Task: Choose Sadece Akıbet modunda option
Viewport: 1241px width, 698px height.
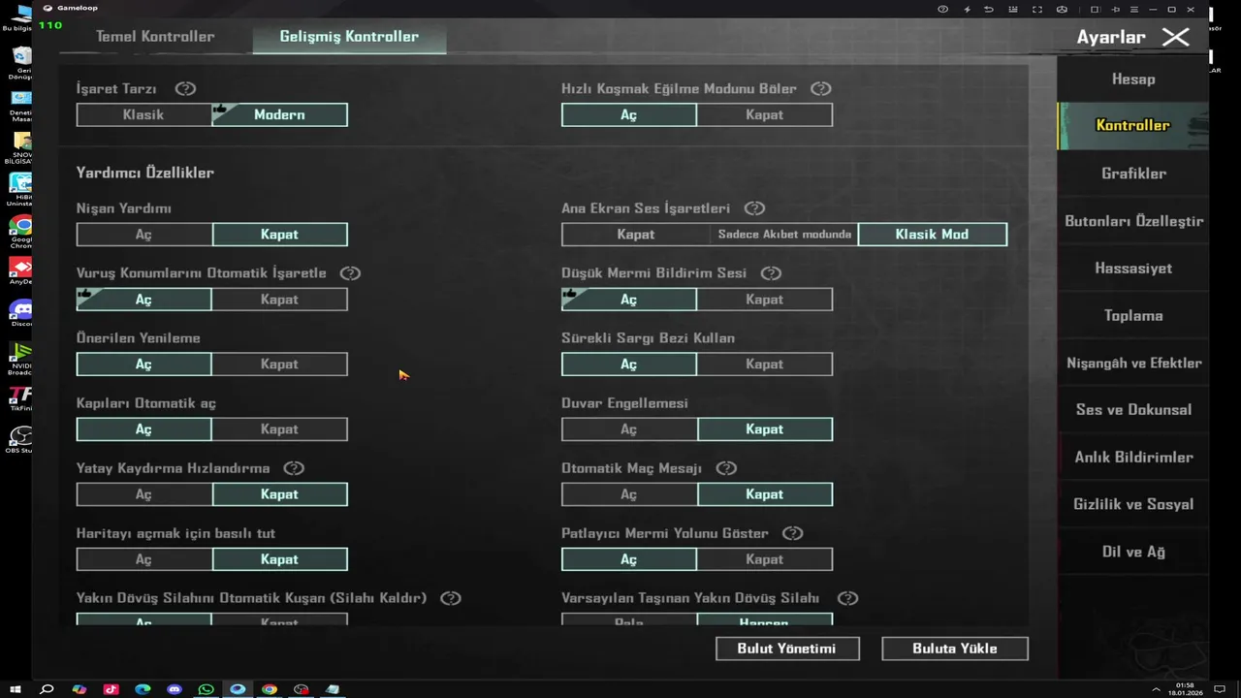Action: coord(784,235)
